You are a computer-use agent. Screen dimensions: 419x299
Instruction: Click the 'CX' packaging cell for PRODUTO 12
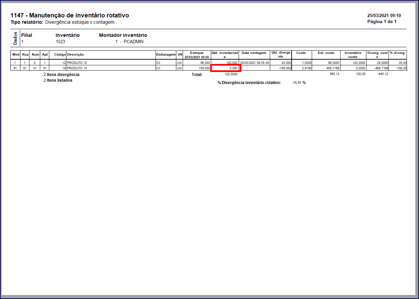coord(159,63)
